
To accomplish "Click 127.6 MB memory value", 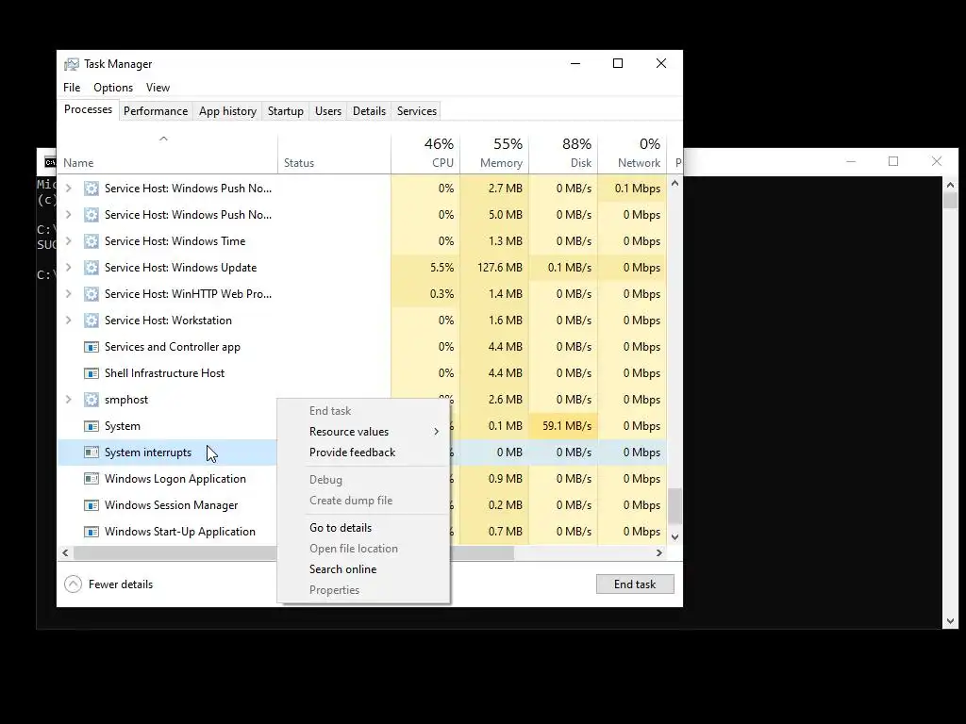I will point(500,268).
